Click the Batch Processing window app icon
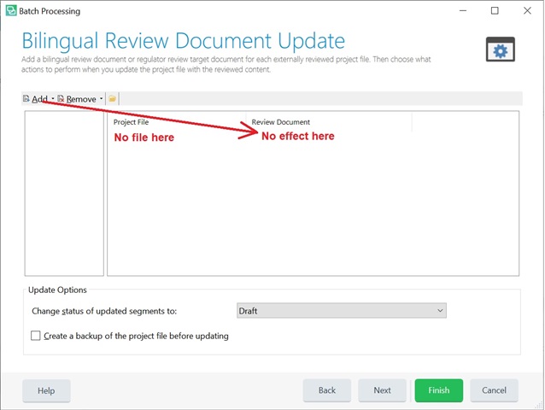This screenshot has width=545, height=410. coord(11,11)
